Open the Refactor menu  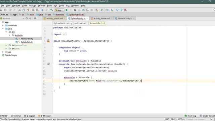tap(41, 6)
